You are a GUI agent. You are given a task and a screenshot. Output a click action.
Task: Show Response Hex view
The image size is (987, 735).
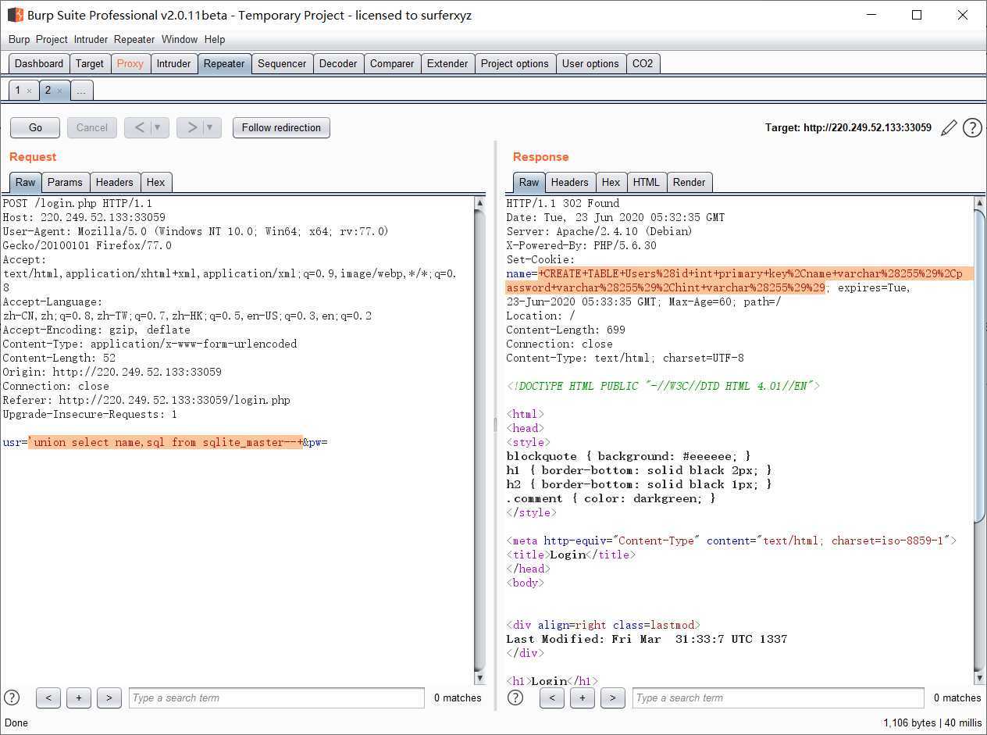(611, 182)
